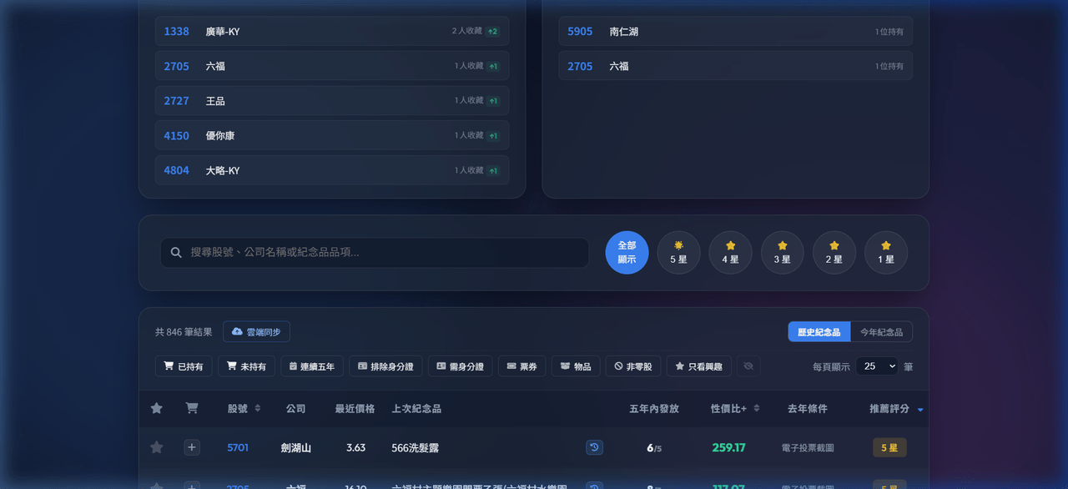Click the crossed-eye hide icon button
Viewport: 1068px width, 489px height.
click(x=748, y=366)
